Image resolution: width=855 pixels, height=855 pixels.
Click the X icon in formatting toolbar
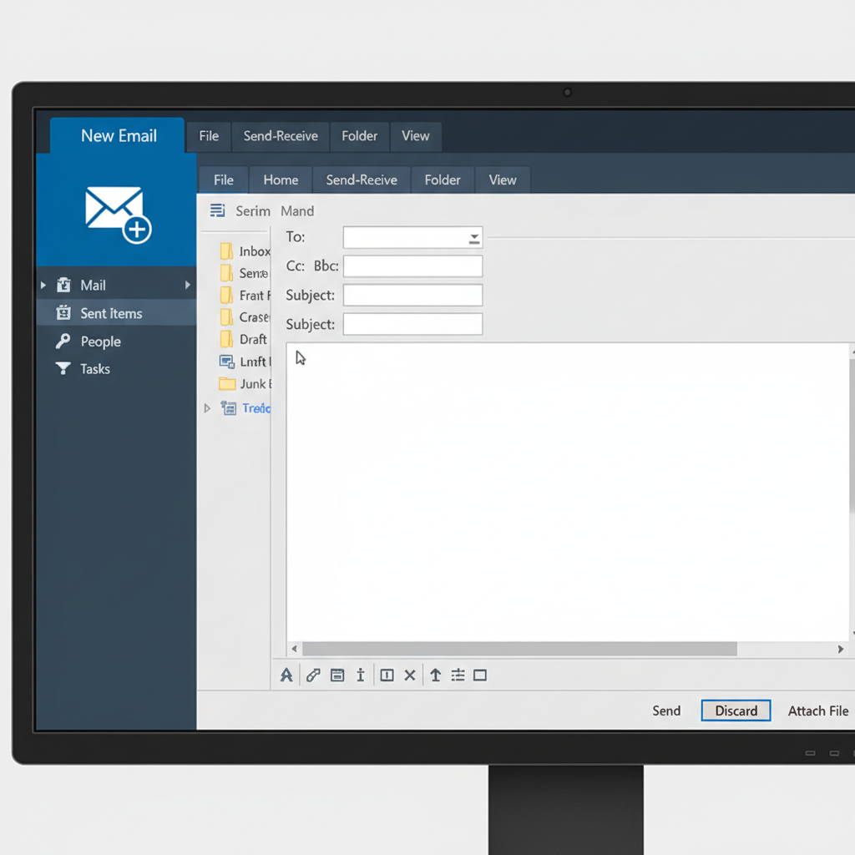pyautogui.click(x=410, y=675)
